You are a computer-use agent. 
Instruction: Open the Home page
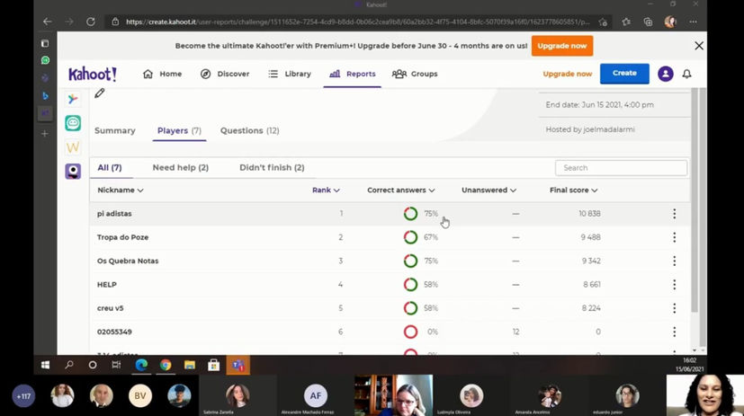coord(162,74)
